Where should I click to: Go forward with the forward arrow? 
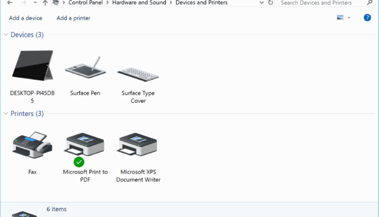(23, 3)
